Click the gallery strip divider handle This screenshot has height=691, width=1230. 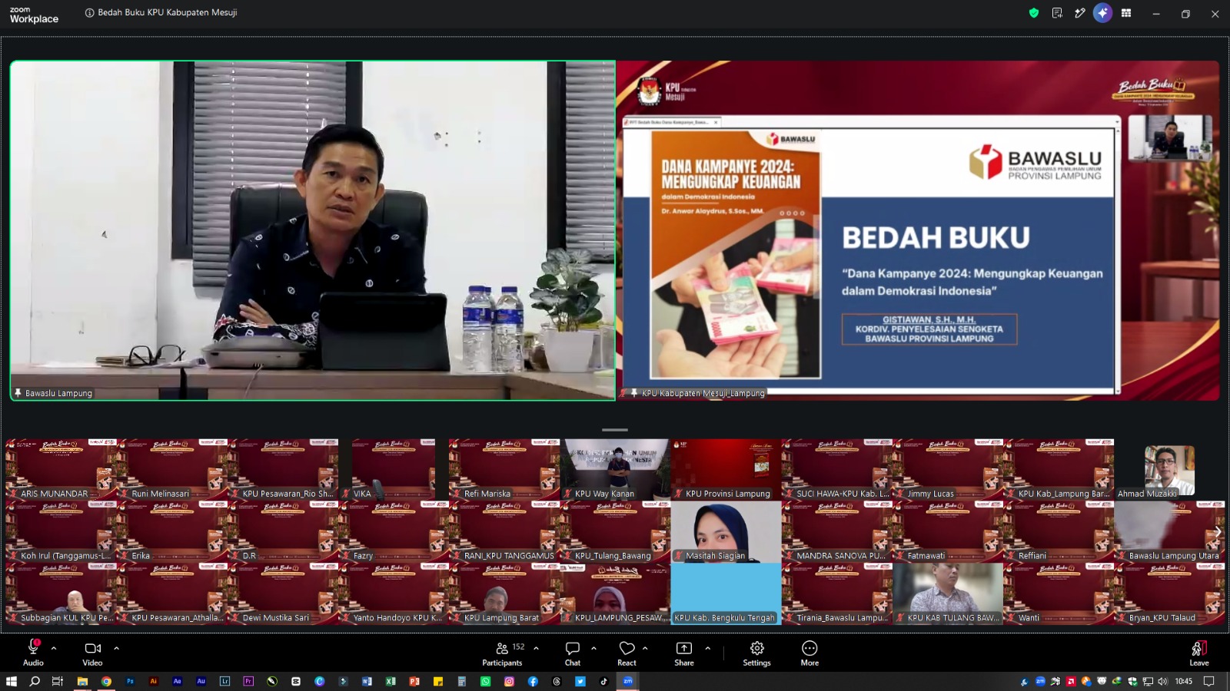click(615, 430)
